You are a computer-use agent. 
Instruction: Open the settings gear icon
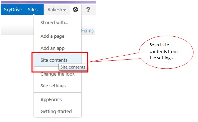pos(75,10)
